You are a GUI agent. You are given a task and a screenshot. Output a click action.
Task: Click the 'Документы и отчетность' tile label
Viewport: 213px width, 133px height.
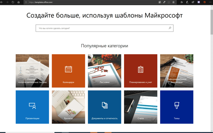tap(104, 118)
